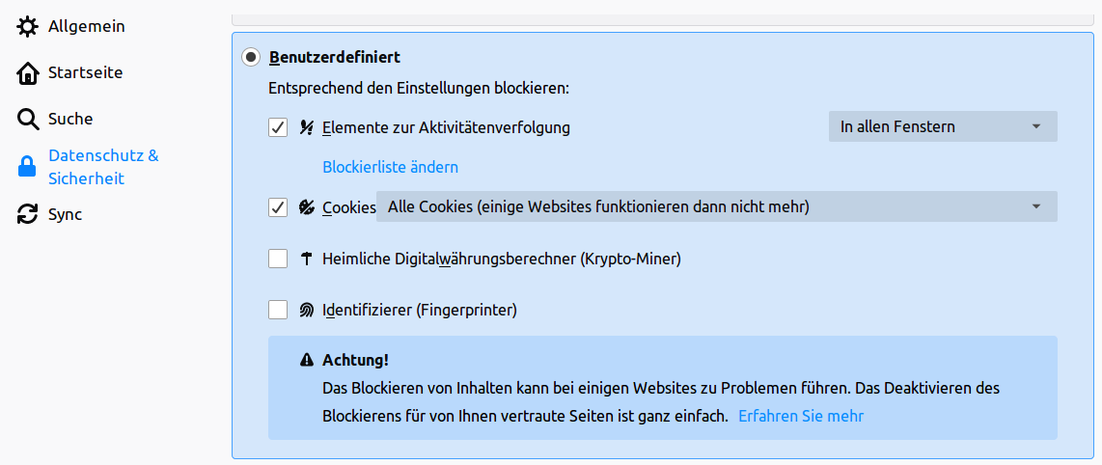Screen dimensions: 1102x465
Task: Uncheck the Cookies checkbox
Action: (278, 207)
